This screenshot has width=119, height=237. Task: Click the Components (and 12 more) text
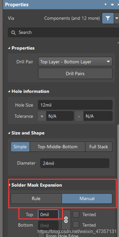[x=72, y=18]
